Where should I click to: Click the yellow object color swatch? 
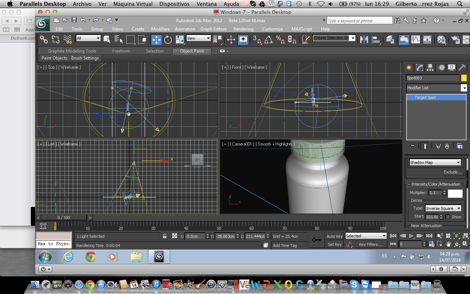[x=464, y=78]
